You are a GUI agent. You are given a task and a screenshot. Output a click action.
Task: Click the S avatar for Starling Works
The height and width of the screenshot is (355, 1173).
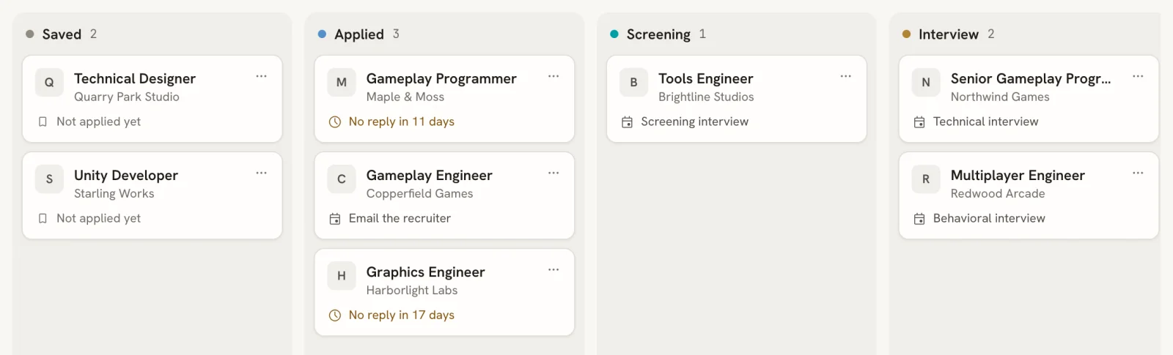pyautogui.click(x=49, y=179)
